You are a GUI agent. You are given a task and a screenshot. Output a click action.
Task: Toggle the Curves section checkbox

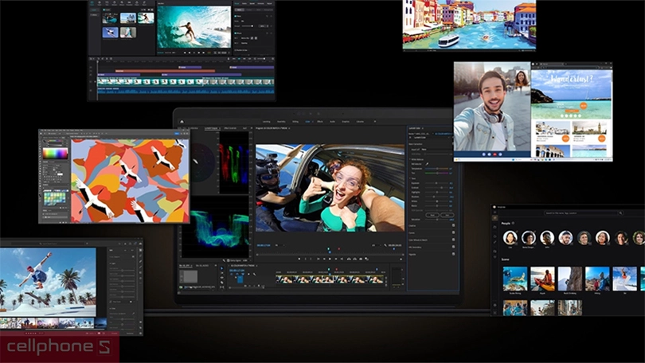click(x=453, y=232)
